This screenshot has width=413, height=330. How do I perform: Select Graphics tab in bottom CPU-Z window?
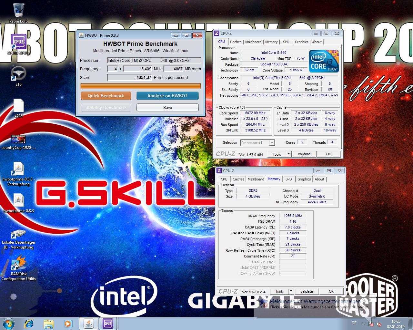pyautogui.click(x=304, y=179)
